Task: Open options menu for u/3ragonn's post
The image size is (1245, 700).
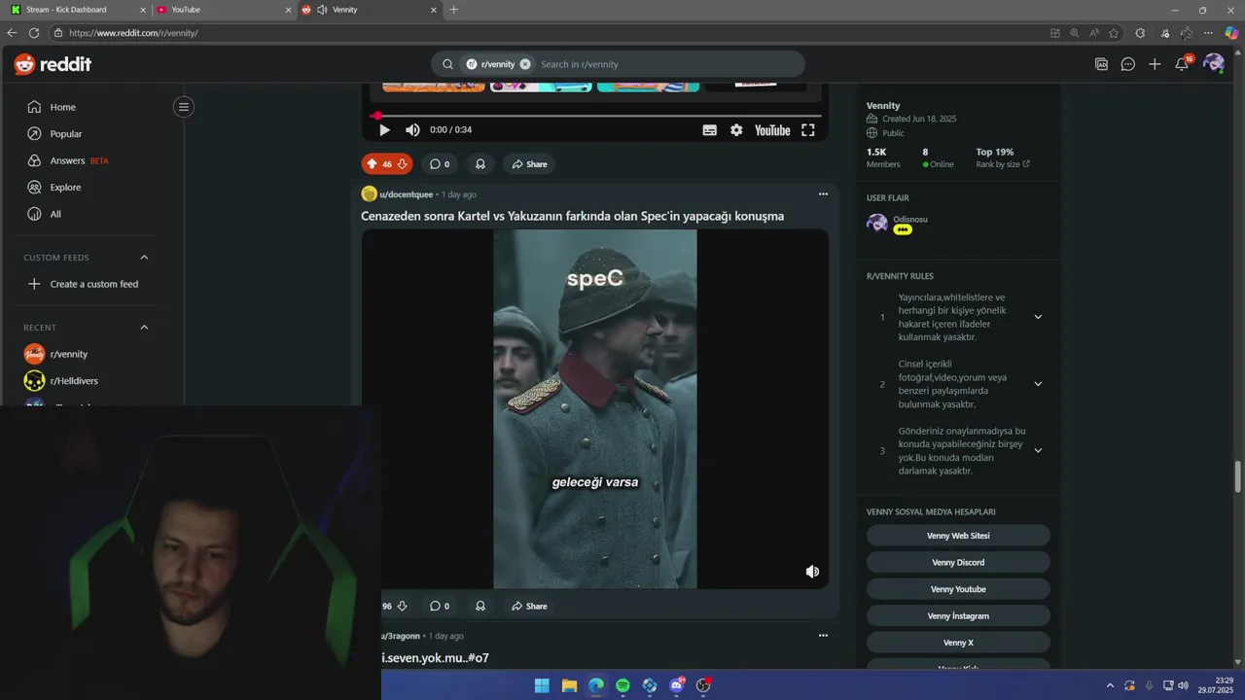Action: (x=823, y=636)
